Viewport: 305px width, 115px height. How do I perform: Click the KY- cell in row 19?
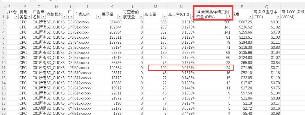[x=70, y=108]
